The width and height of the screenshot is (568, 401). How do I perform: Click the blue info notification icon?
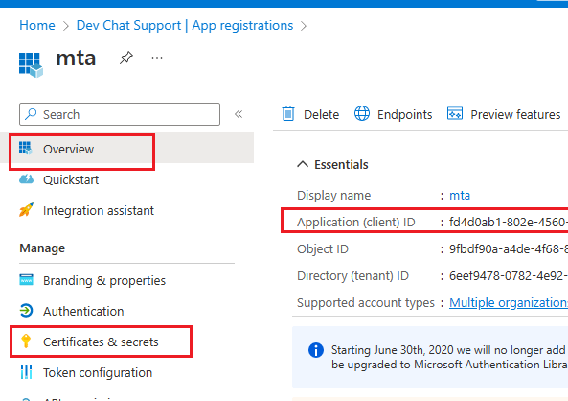click(316, 350)
